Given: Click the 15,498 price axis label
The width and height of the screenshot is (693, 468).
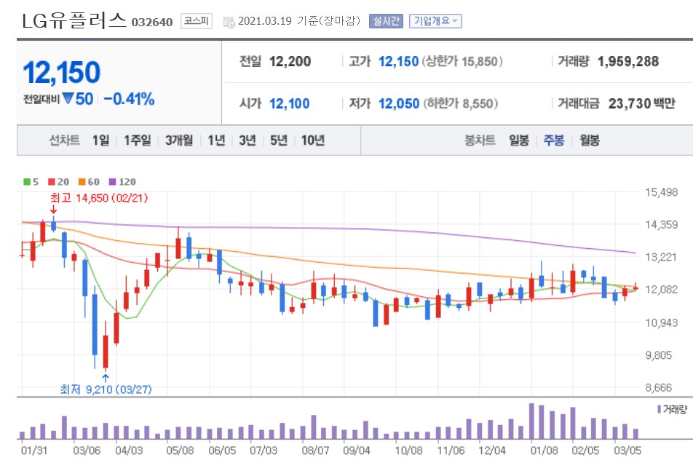Looking at the screenshot, I should click(661, 192).
